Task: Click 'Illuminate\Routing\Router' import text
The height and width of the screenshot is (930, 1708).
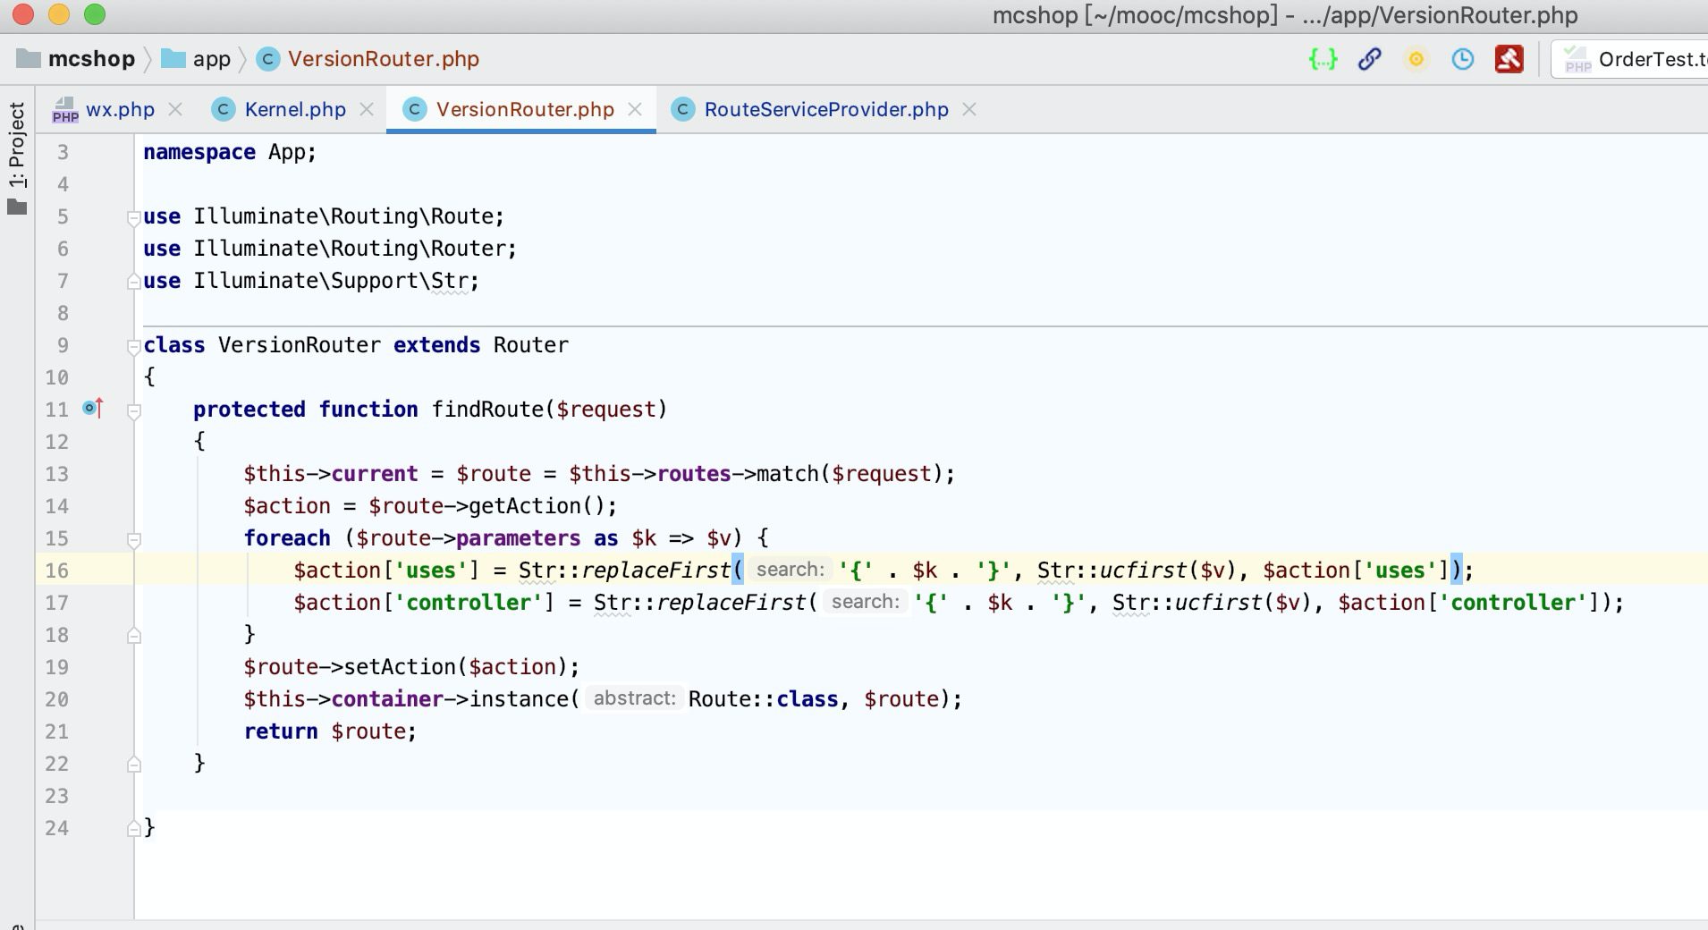Action: (350, 249)
